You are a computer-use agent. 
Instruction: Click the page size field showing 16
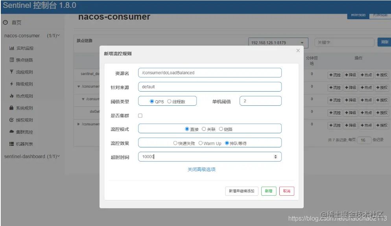(364, 140)
